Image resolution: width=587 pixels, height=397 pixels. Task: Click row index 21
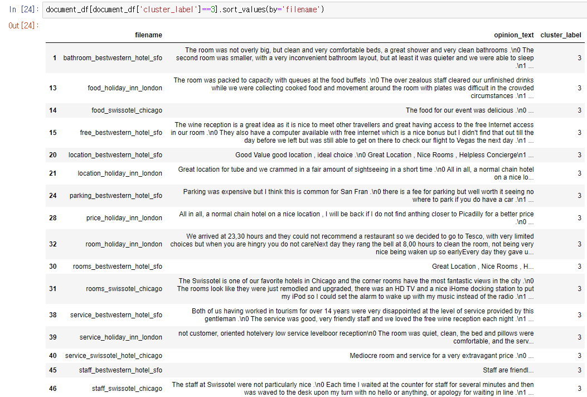pos(53,173)
